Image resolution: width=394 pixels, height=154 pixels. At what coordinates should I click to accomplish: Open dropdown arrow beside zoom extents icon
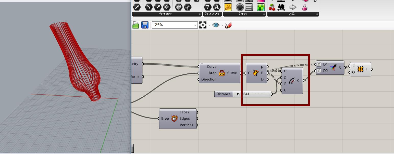[209, 25]
